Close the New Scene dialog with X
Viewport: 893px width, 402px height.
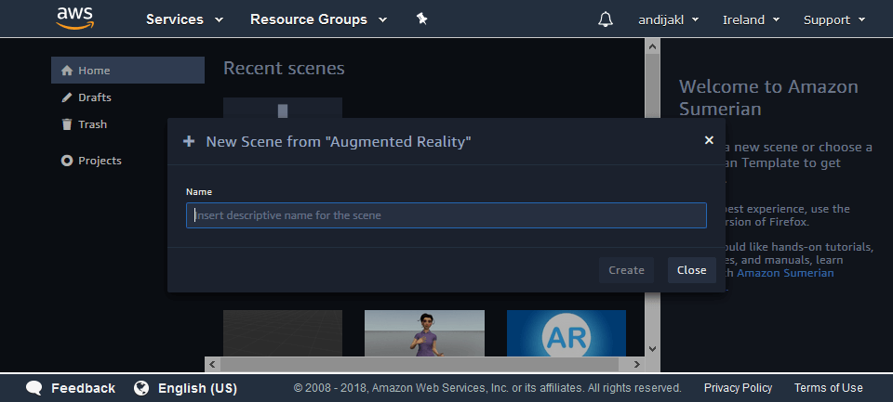pyautogui.click(x=709, y=140)
